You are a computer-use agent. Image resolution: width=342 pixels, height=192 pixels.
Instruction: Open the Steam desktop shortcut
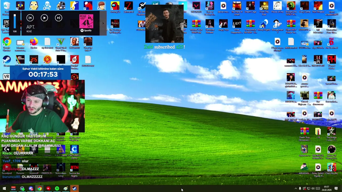click(7, 61)
